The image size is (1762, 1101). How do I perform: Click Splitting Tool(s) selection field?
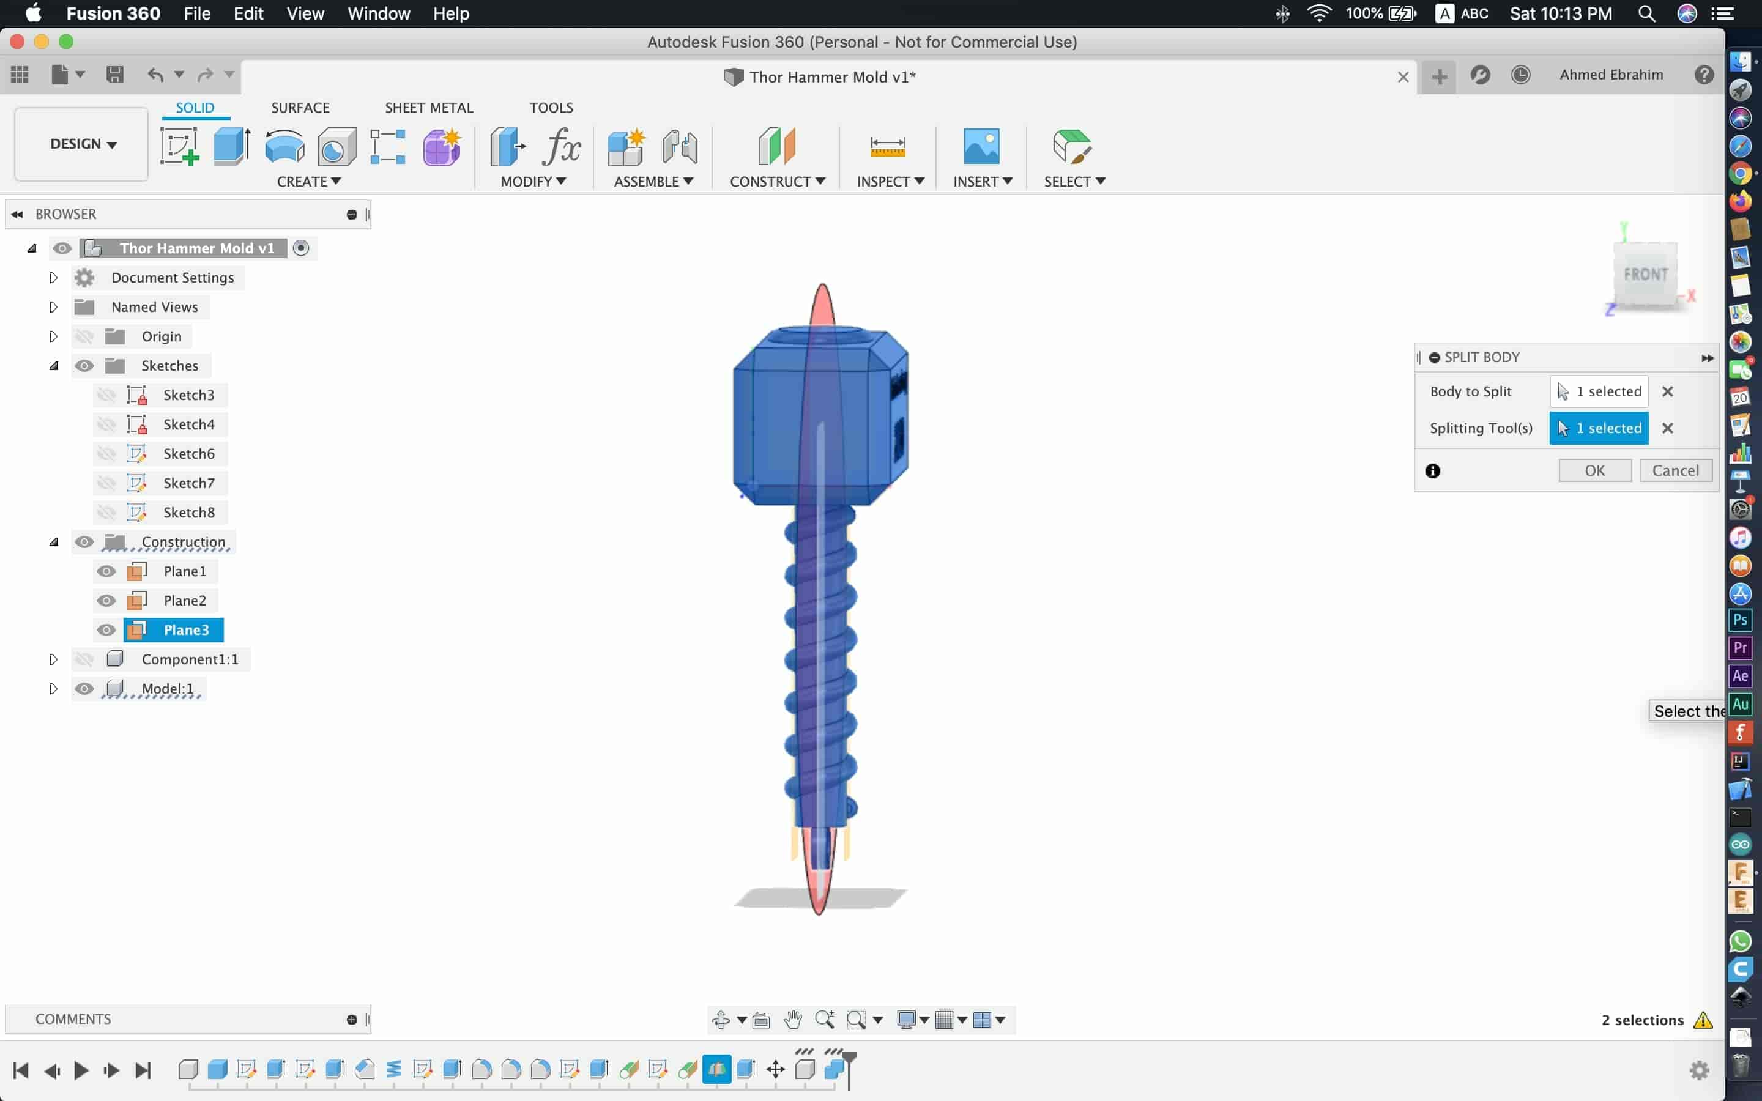[x=1598, y=428]
